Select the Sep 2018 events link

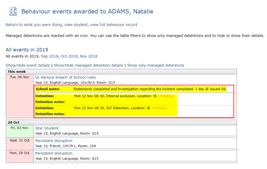(49, 56)
